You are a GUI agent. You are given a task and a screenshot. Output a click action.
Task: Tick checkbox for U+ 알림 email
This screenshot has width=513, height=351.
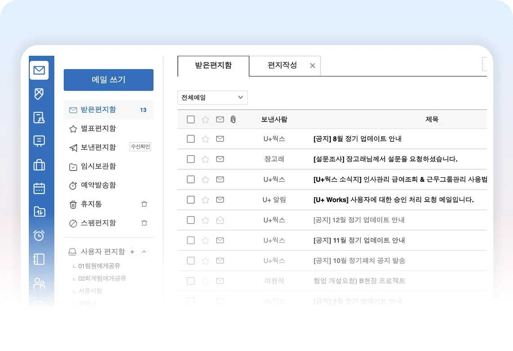191,200
